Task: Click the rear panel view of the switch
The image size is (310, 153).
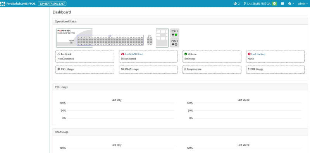Action: pyautogui.click(x=162, y=38)
